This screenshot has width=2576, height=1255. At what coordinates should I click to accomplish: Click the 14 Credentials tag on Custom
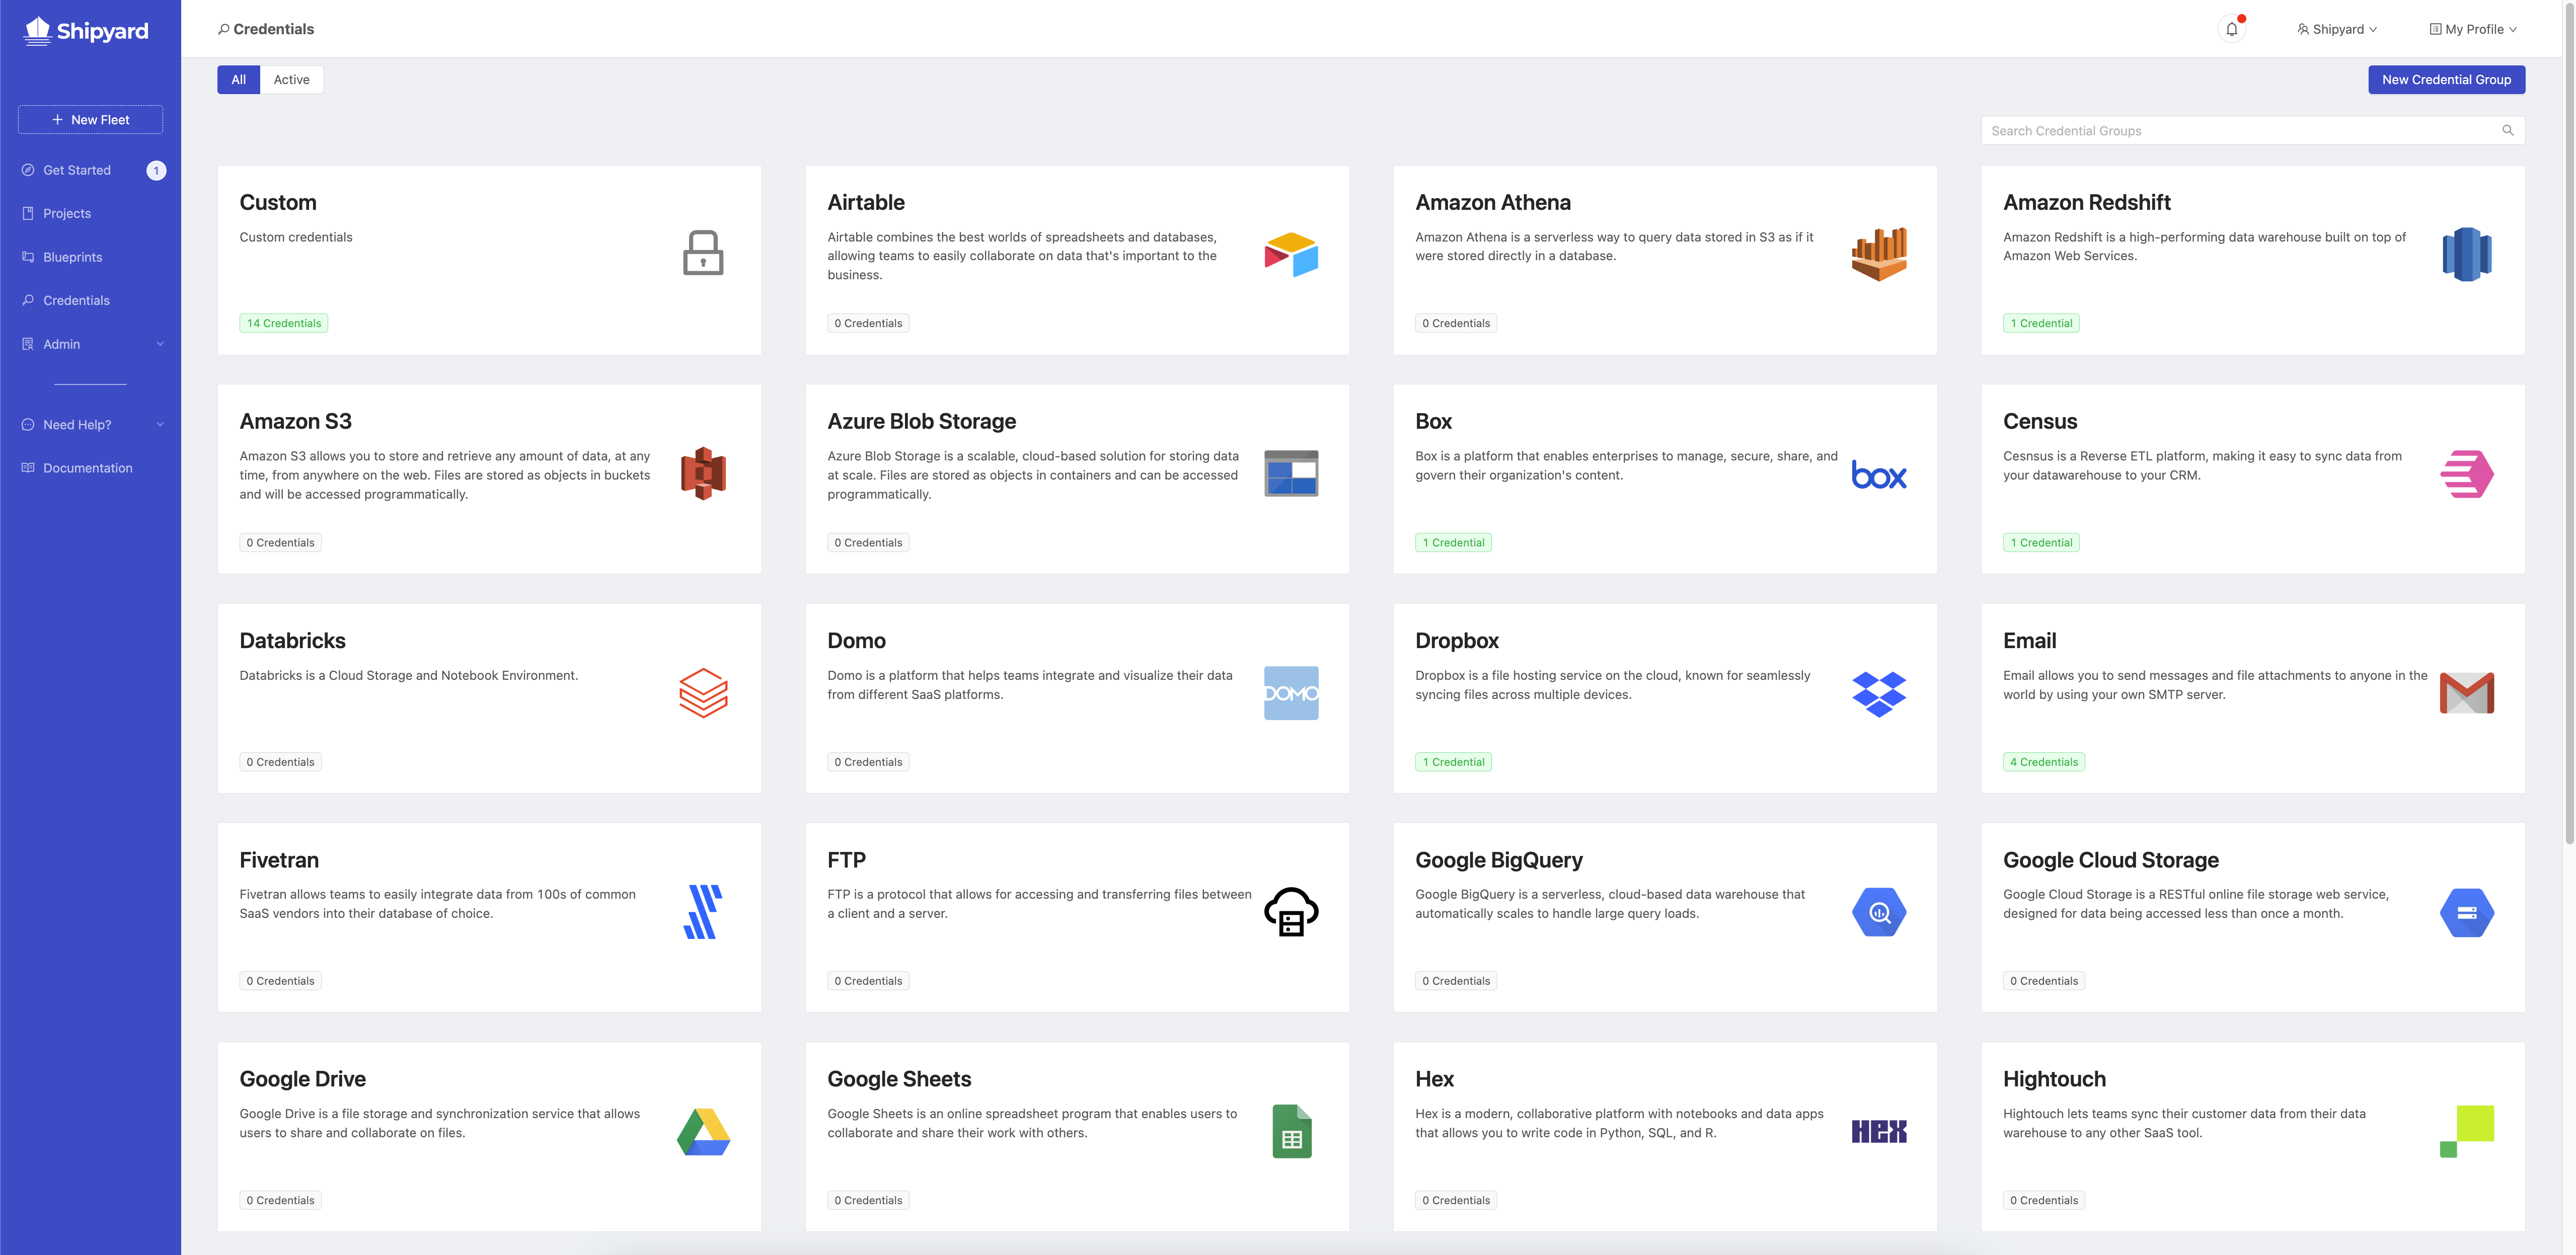[x=284, y=323]
